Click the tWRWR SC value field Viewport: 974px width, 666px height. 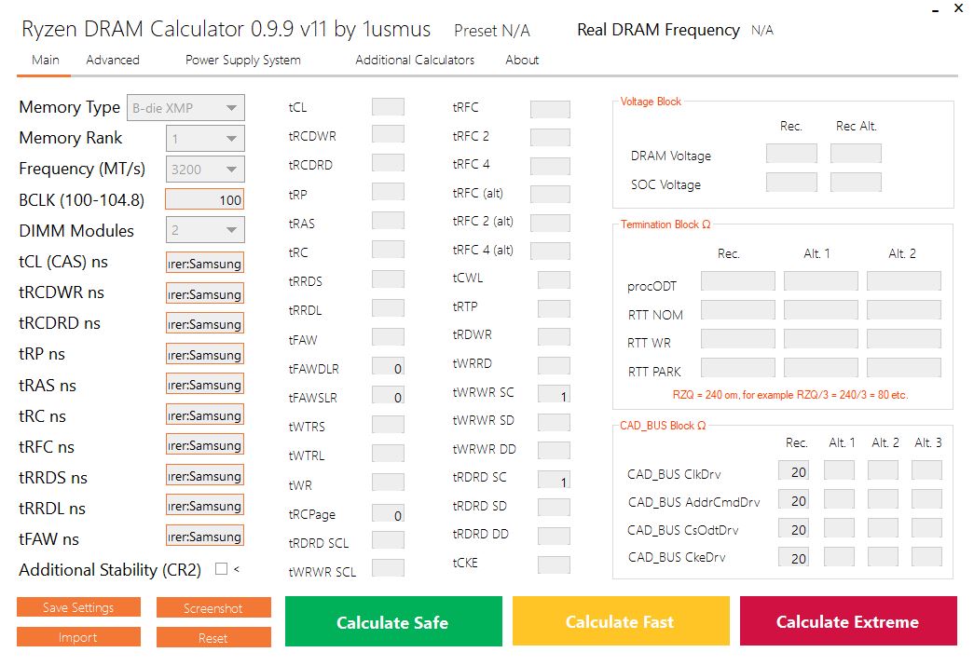pos(554,395)
